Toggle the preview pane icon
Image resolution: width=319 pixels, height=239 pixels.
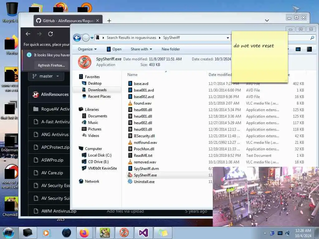(298, 49)
